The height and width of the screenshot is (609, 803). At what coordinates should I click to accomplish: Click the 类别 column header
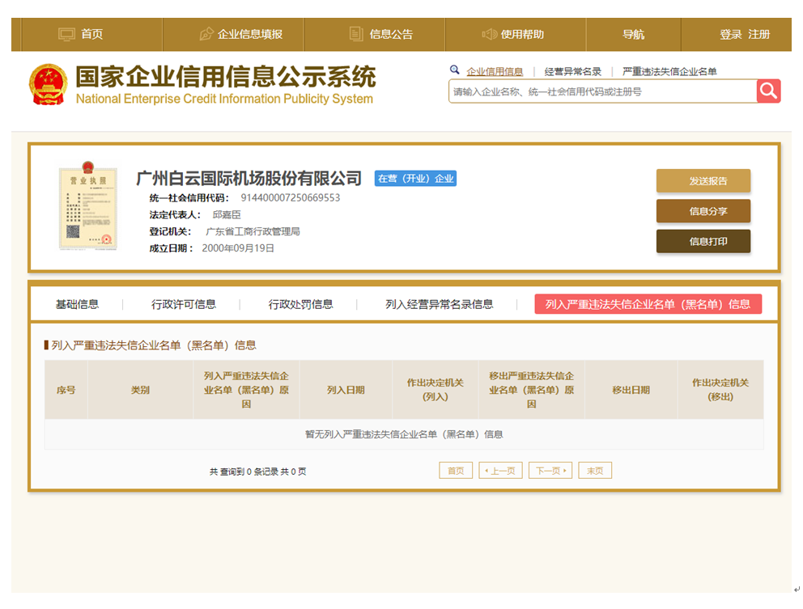[140, 390]
